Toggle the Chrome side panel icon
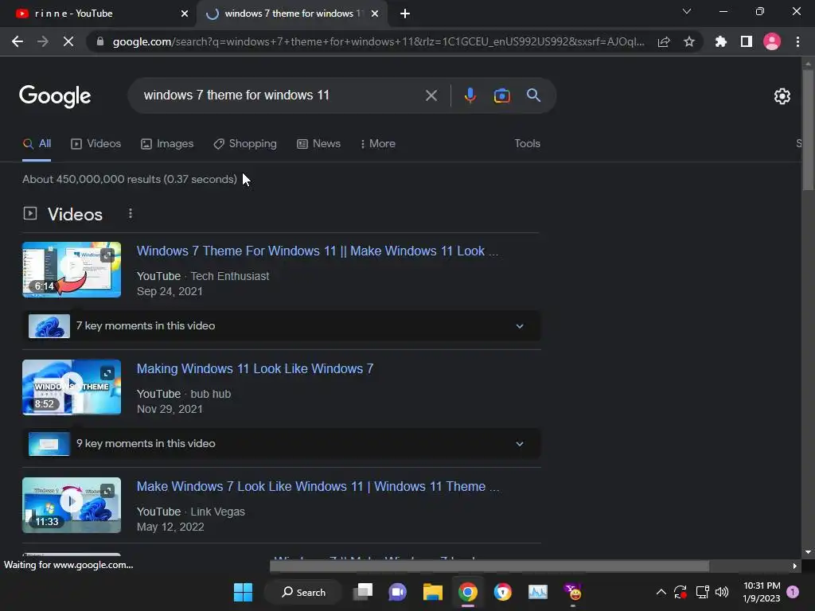The image size is (815, 611). coord(747,41)
